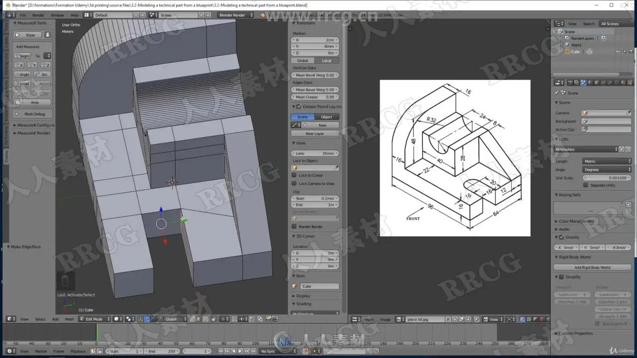The width and height of the screenshot is (637, 358).
Task: Toggle the Mesh Debug button
Action: pyautogui.click(x=32, y=114)
